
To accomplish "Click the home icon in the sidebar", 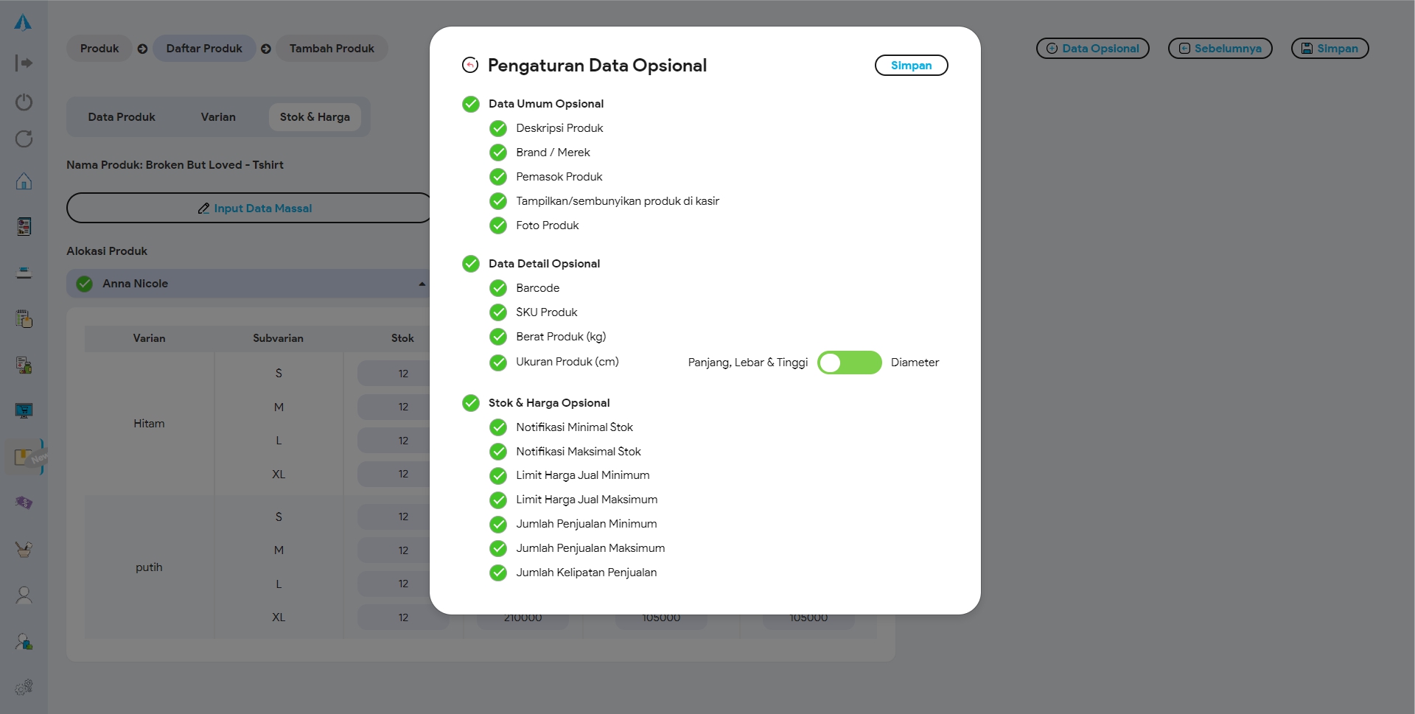I will 24,181.
